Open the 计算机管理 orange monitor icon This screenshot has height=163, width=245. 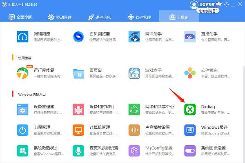(78, 130)
